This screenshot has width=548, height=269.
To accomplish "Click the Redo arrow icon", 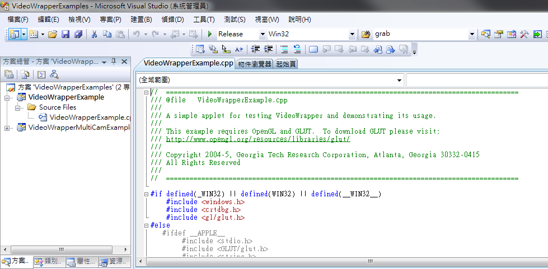I will tap(156, 34).
